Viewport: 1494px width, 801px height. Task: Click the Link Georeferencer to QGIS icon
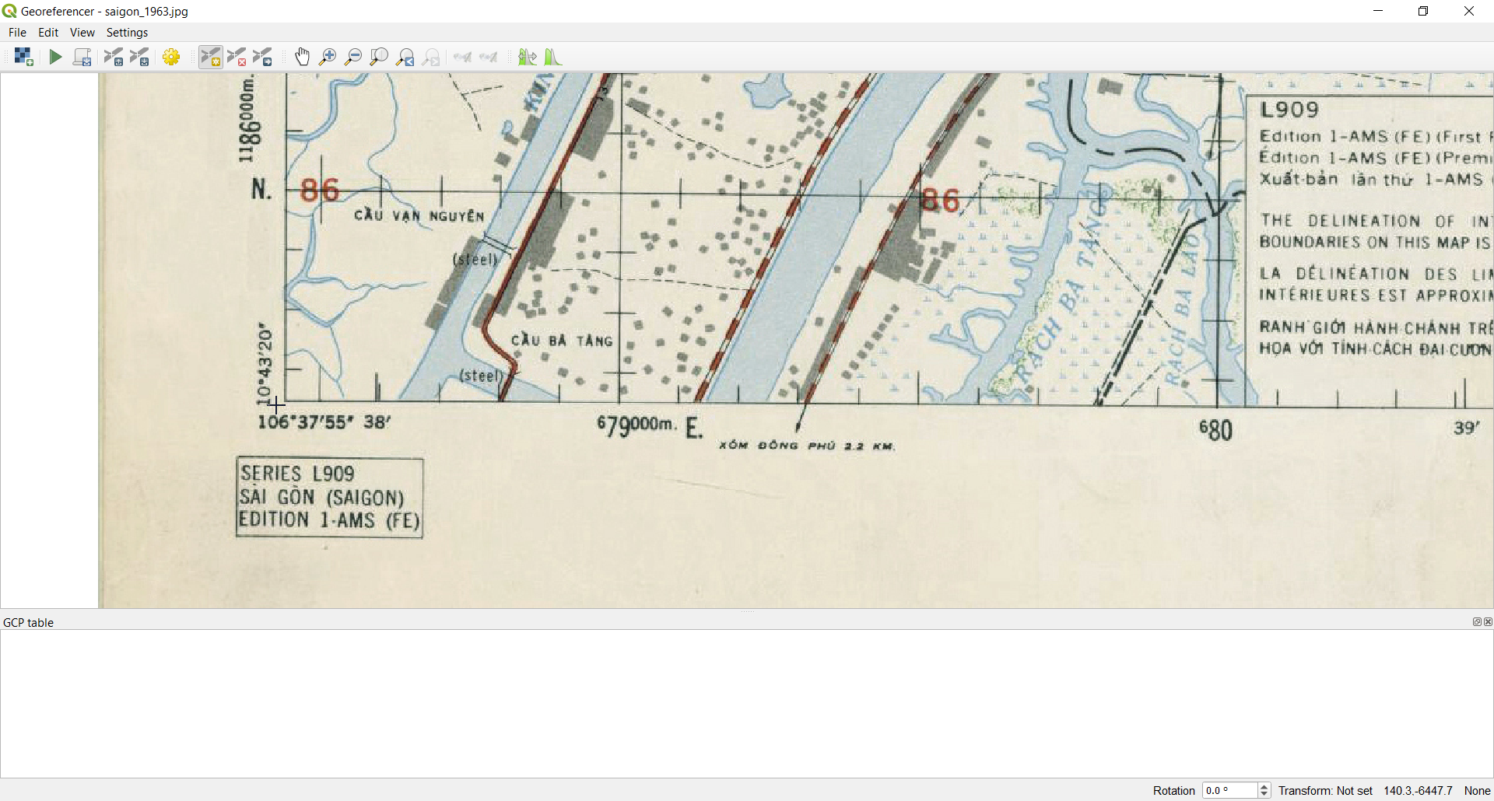point(463,57)
